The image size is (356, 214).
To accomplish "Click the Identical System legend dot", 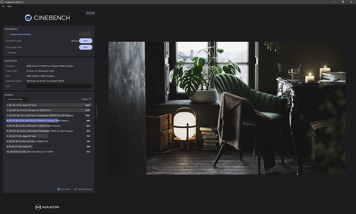I will (x=76, y=189).
